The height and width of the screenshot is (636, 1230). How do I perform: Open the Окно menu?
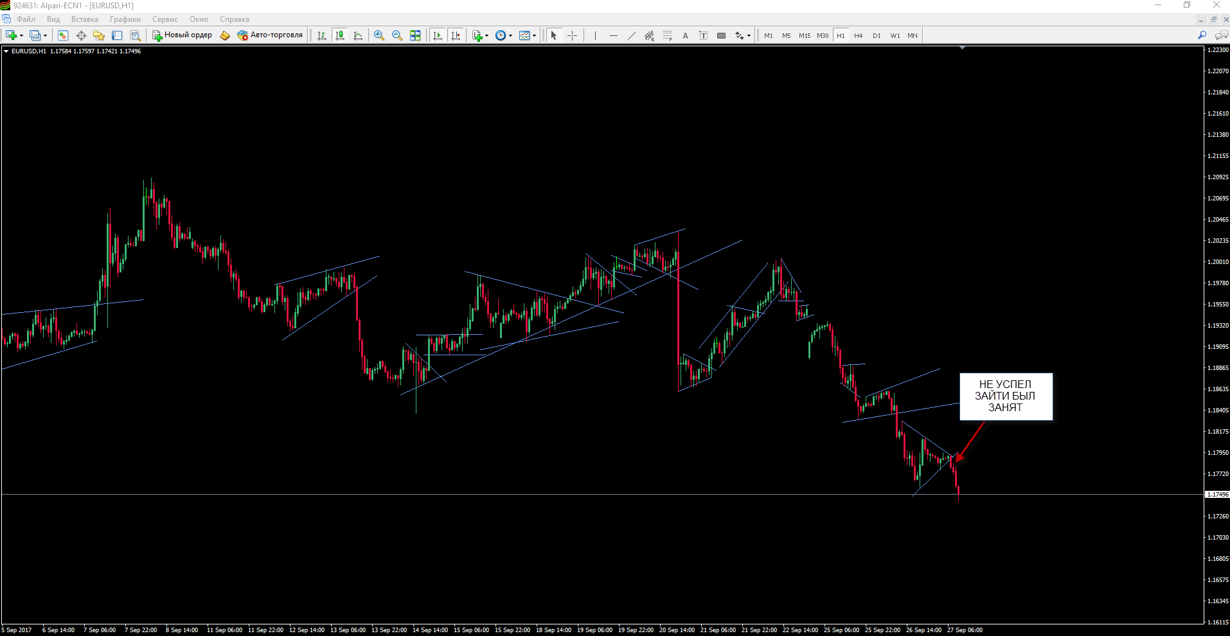tap(199, 19)
